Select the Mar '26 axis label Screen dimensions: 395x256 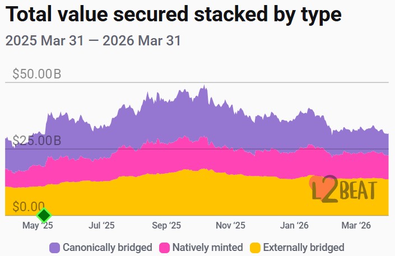coord(356,226)
